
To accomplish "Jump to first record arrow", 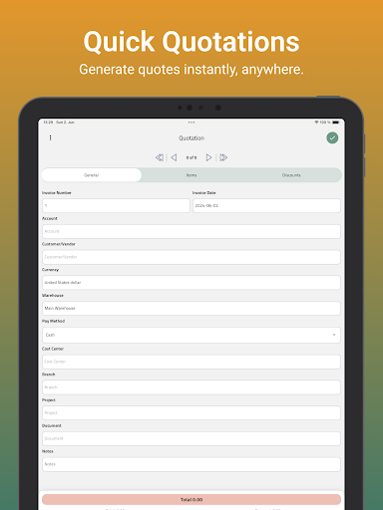I will [160, 157].
